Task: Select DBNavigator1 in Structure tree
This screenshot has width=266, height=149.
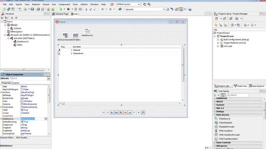Action: point(16,31)
